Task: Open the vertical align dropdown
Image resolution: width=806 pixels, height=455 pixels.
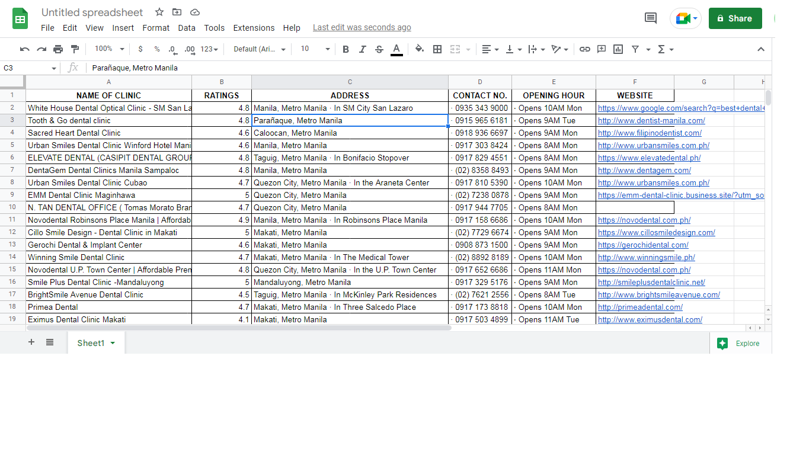Action: pyautogui.click(x=513, y=49)
